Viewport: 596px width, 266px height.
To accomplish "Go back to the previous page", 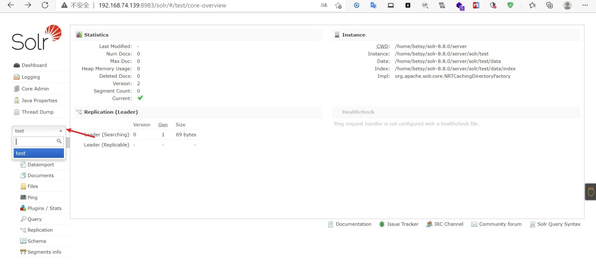I will point(11,5).
